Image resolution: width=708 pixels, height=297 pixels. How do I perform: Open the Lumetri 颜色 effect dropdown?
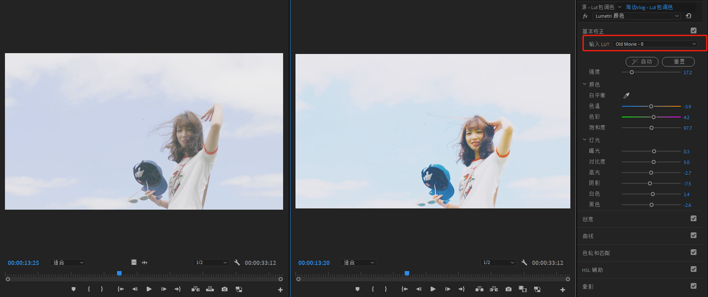(636, 16)
